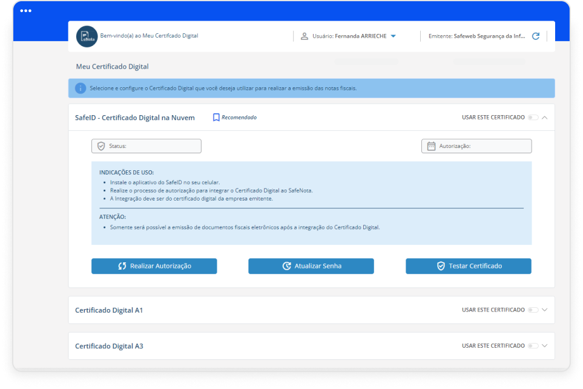This screenshot has width=583, height=389.
Task: Enable Usar Este Certificado for Certificado A3
Action: point(533,346)
